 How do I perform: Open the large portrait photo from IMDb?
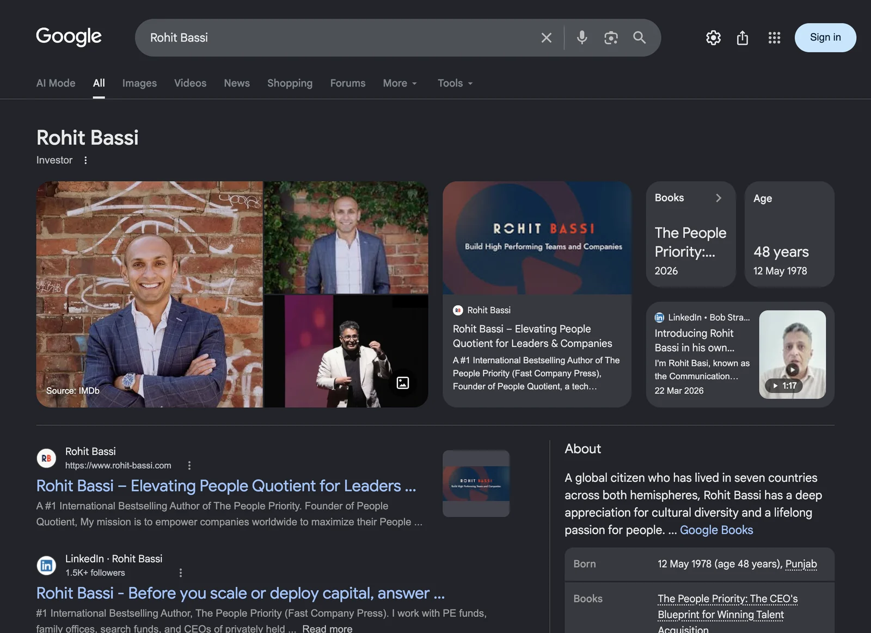click(150, 294)
